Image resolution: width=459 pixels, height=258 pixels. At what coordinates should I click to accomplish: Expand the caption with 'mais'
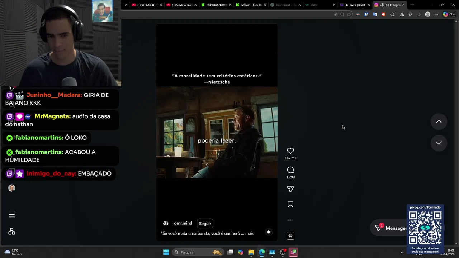coord(250,233)
